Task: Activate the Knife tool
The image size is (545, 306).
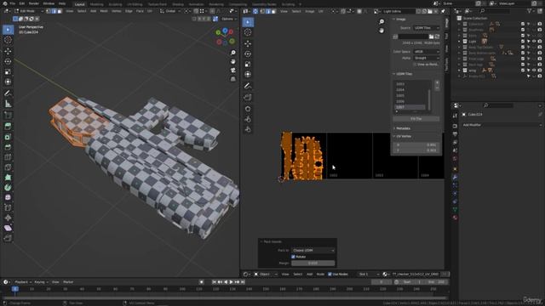Action: click(x=8, y=167)
